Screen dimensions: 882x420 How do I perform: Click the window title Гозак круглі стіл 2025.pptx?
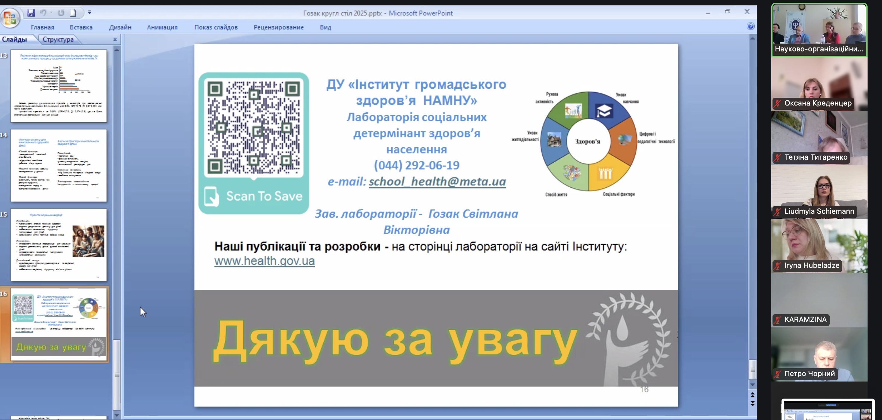pyautogui.click(x=342, y=13)
